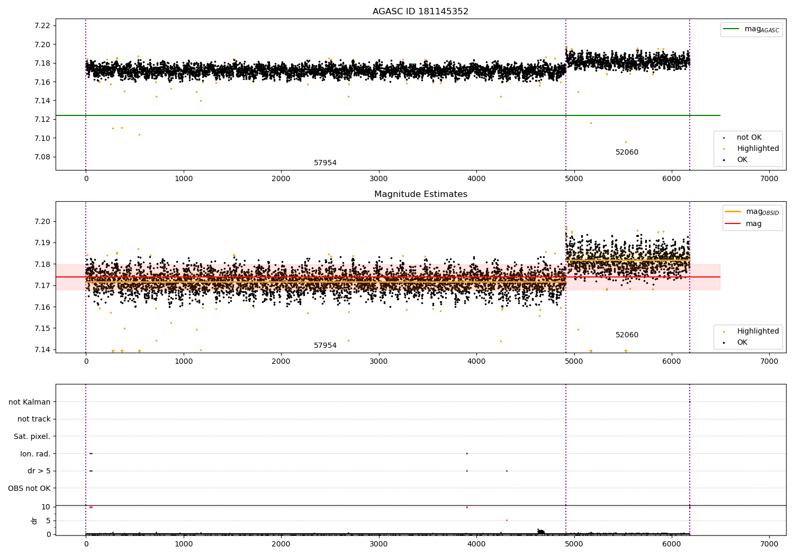This screenshot has height=556, width=794.
Task: Select the mag AGASC legend entry in the top plot
Action: 751,30
